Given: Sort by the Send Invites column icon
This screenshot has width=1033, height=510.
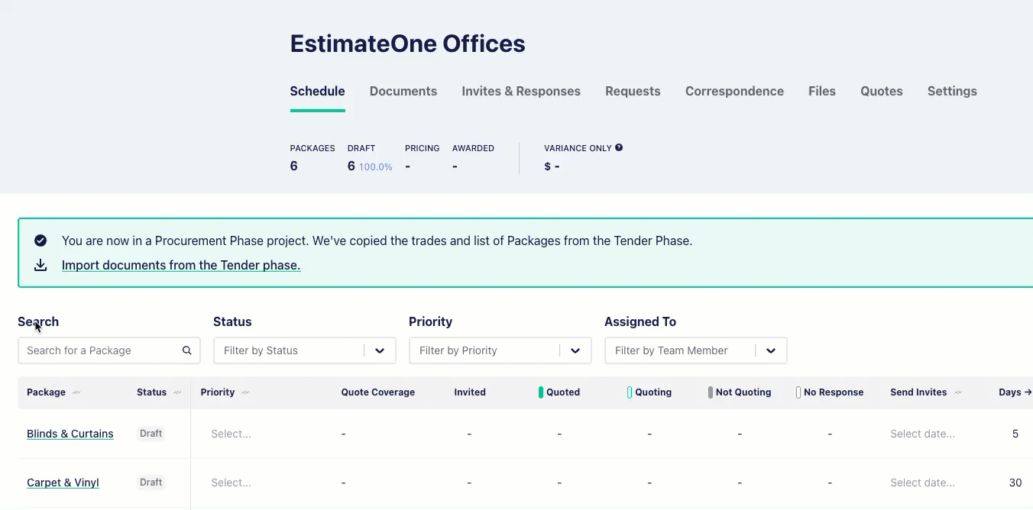Looking at the screenshot, I should (x=958, y=392).
